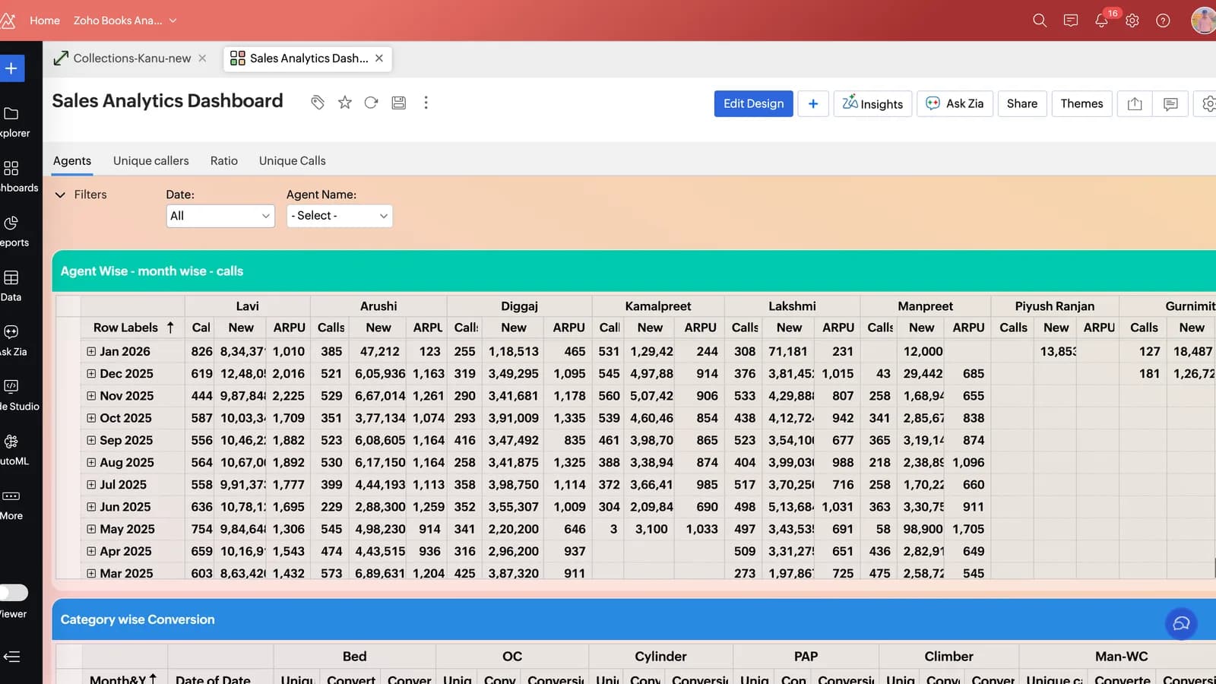Open the three-dot more options menu
The width and height of the screenshot is (1216, 684).
(x=426, y=103)
